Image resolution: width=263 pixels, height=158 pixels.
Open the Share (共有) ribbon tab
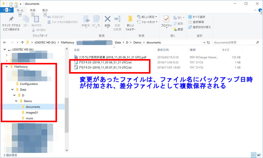pyautogui.click(x=33, y=10)
